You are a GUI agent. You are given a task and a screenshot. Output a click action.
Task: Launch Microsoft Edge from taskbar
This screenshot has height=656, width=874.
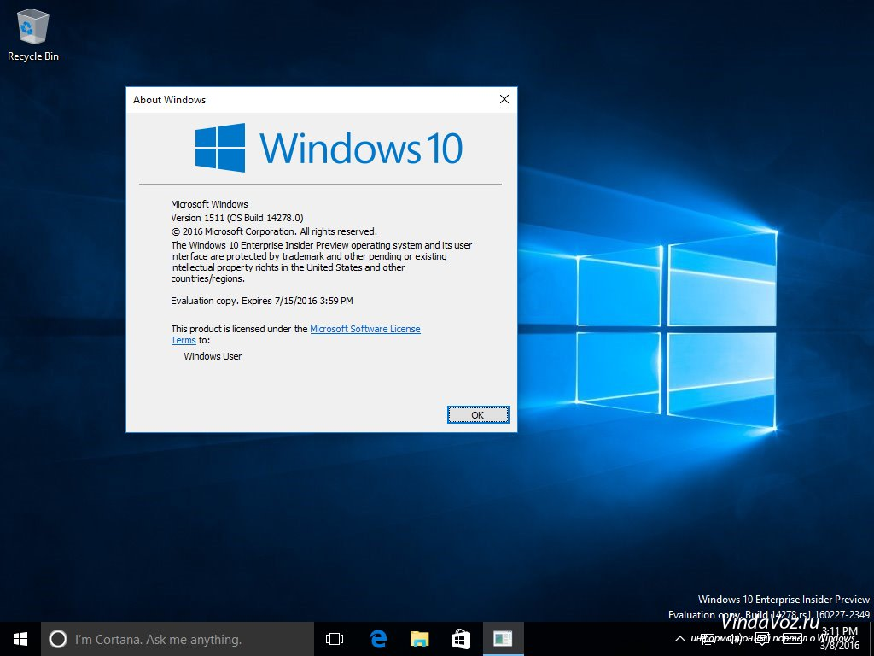point(378,639)
